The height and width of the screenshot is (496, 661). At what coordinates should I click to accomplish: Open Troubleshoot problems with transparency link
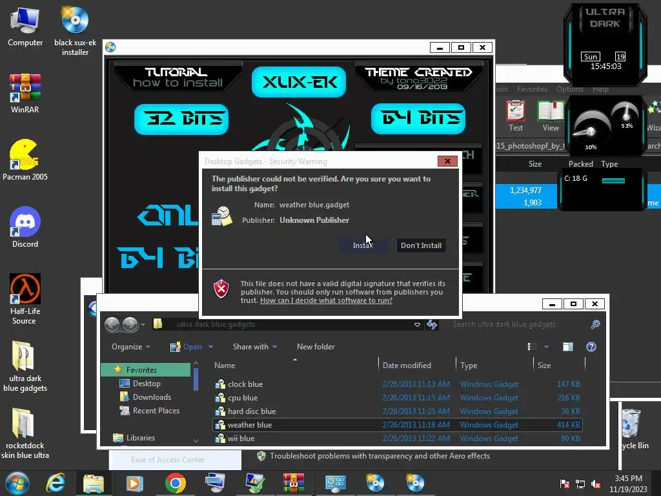(380, 456)
